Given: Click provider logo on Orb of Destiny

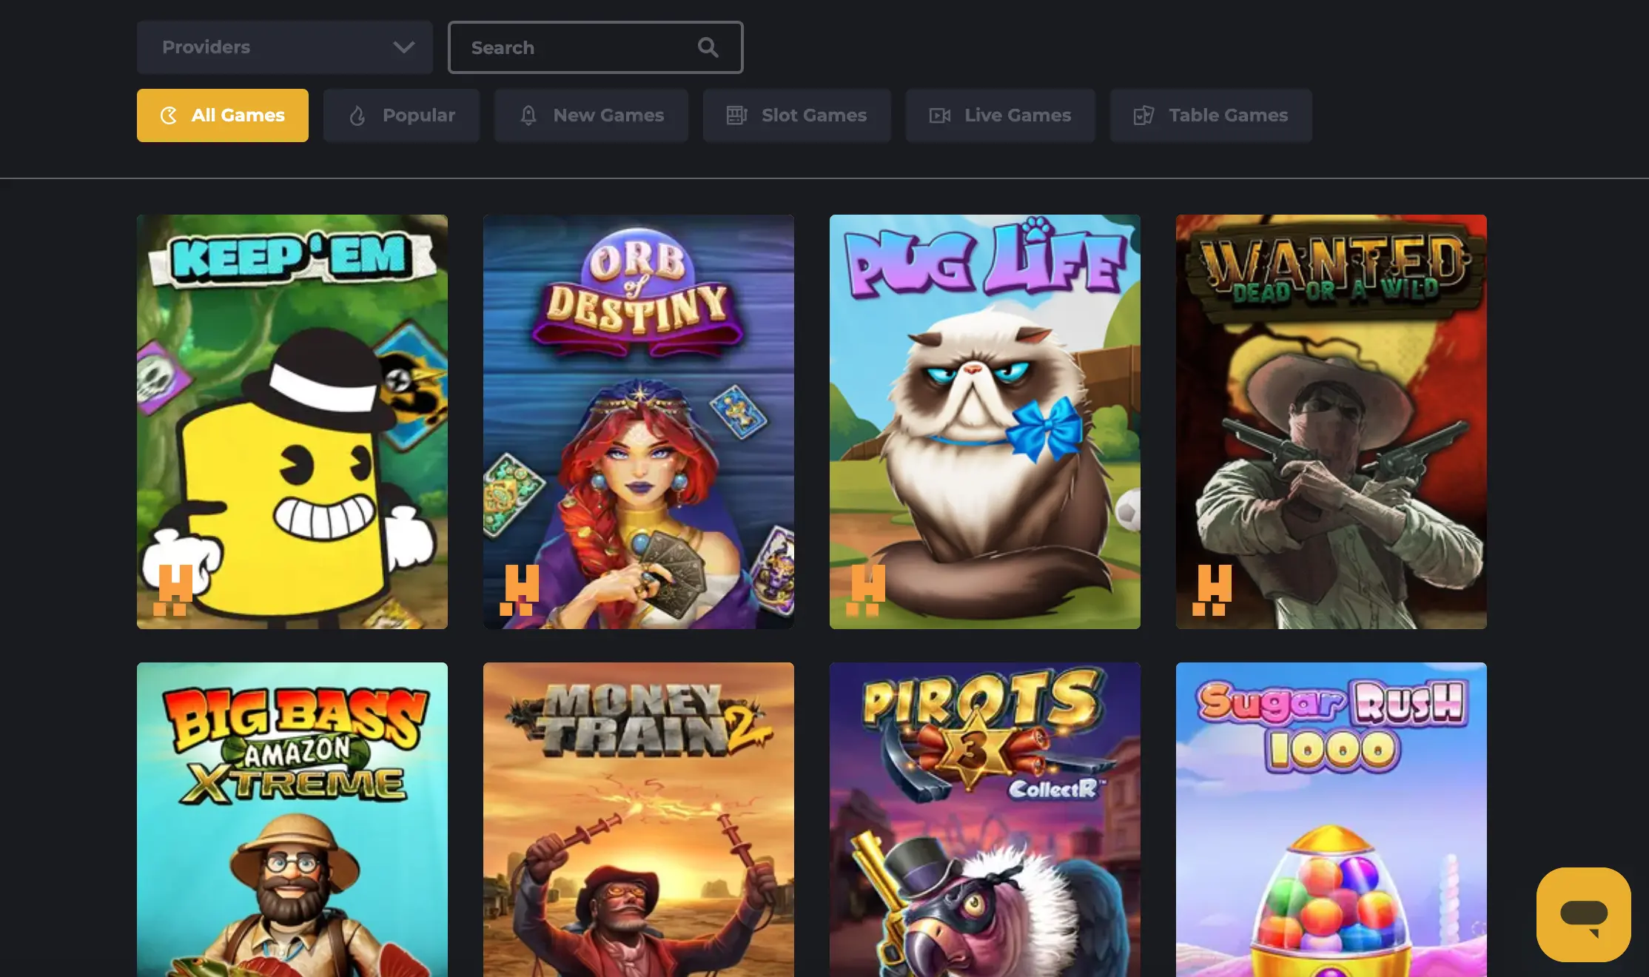Looking at the screenshot, I should pos(520,590).
